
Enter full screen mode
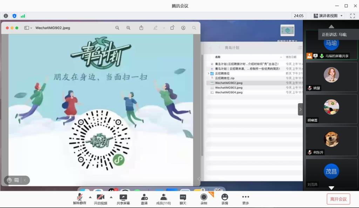tap(353, 16)
